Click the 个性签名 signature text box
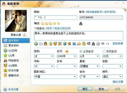127x93 pixels. click(78, 36)
